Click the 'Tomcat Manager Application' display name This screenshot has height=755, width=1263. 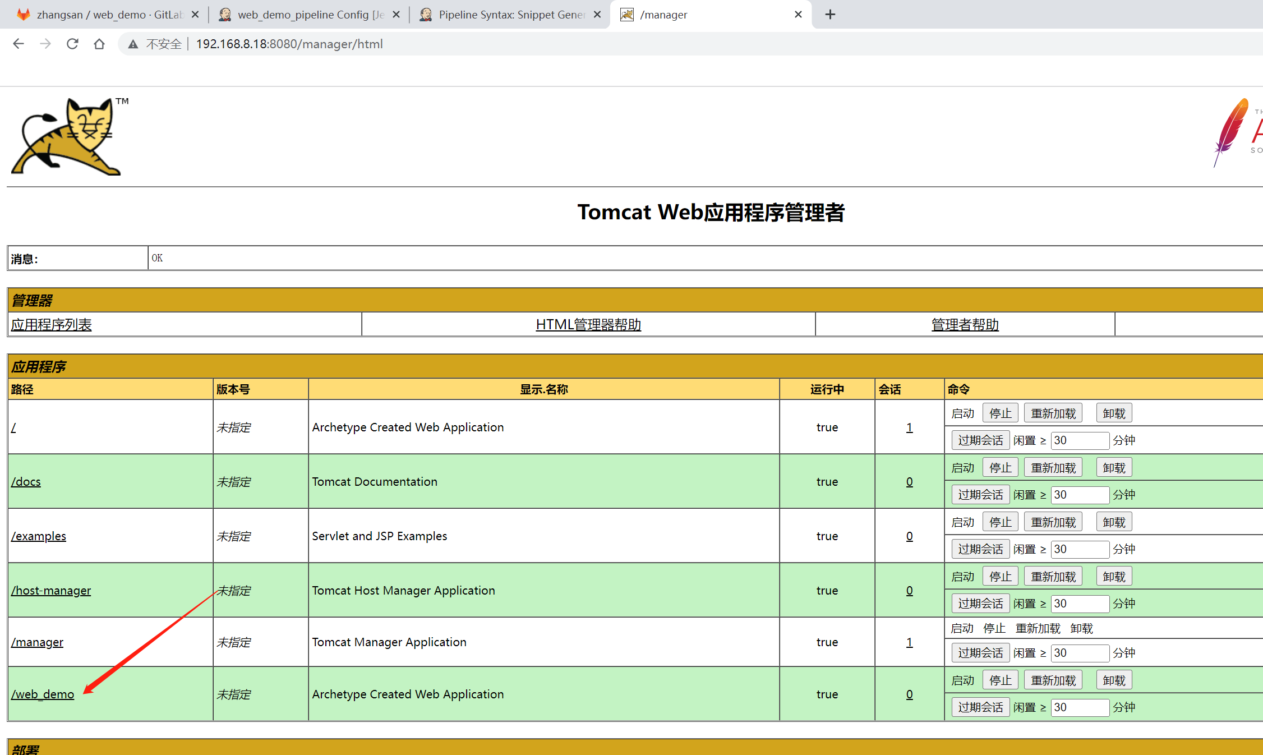tap(389, 642)
